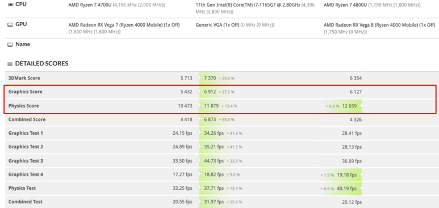Click the CPU chip icon

pyautogui.click(x=10, y=5)
